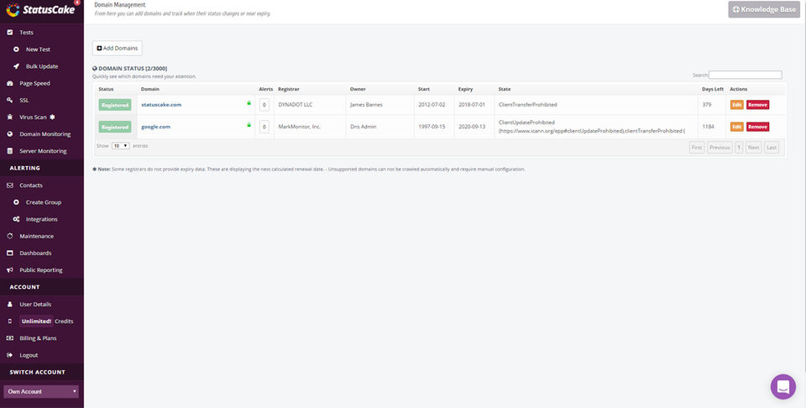Click the Integrations gears icon
The image size is (806, 408).
[x=17, y=219]
